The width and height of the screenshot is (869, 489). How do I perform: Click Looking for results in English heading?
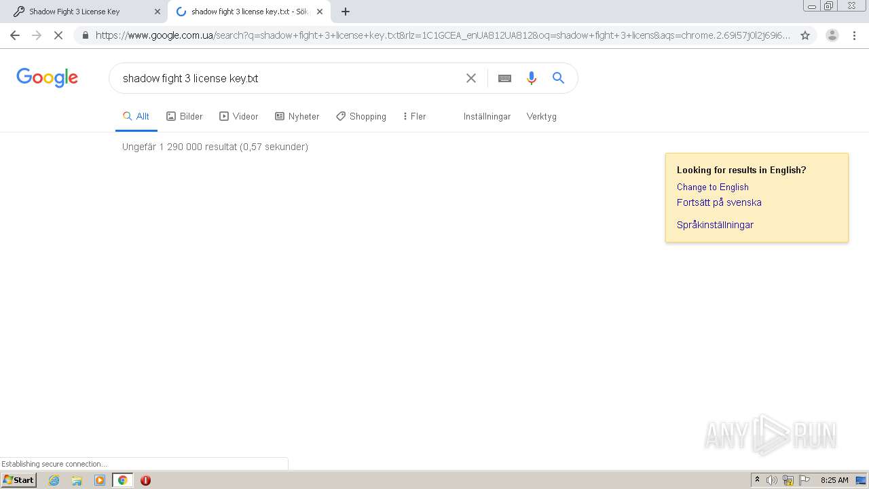741,170
